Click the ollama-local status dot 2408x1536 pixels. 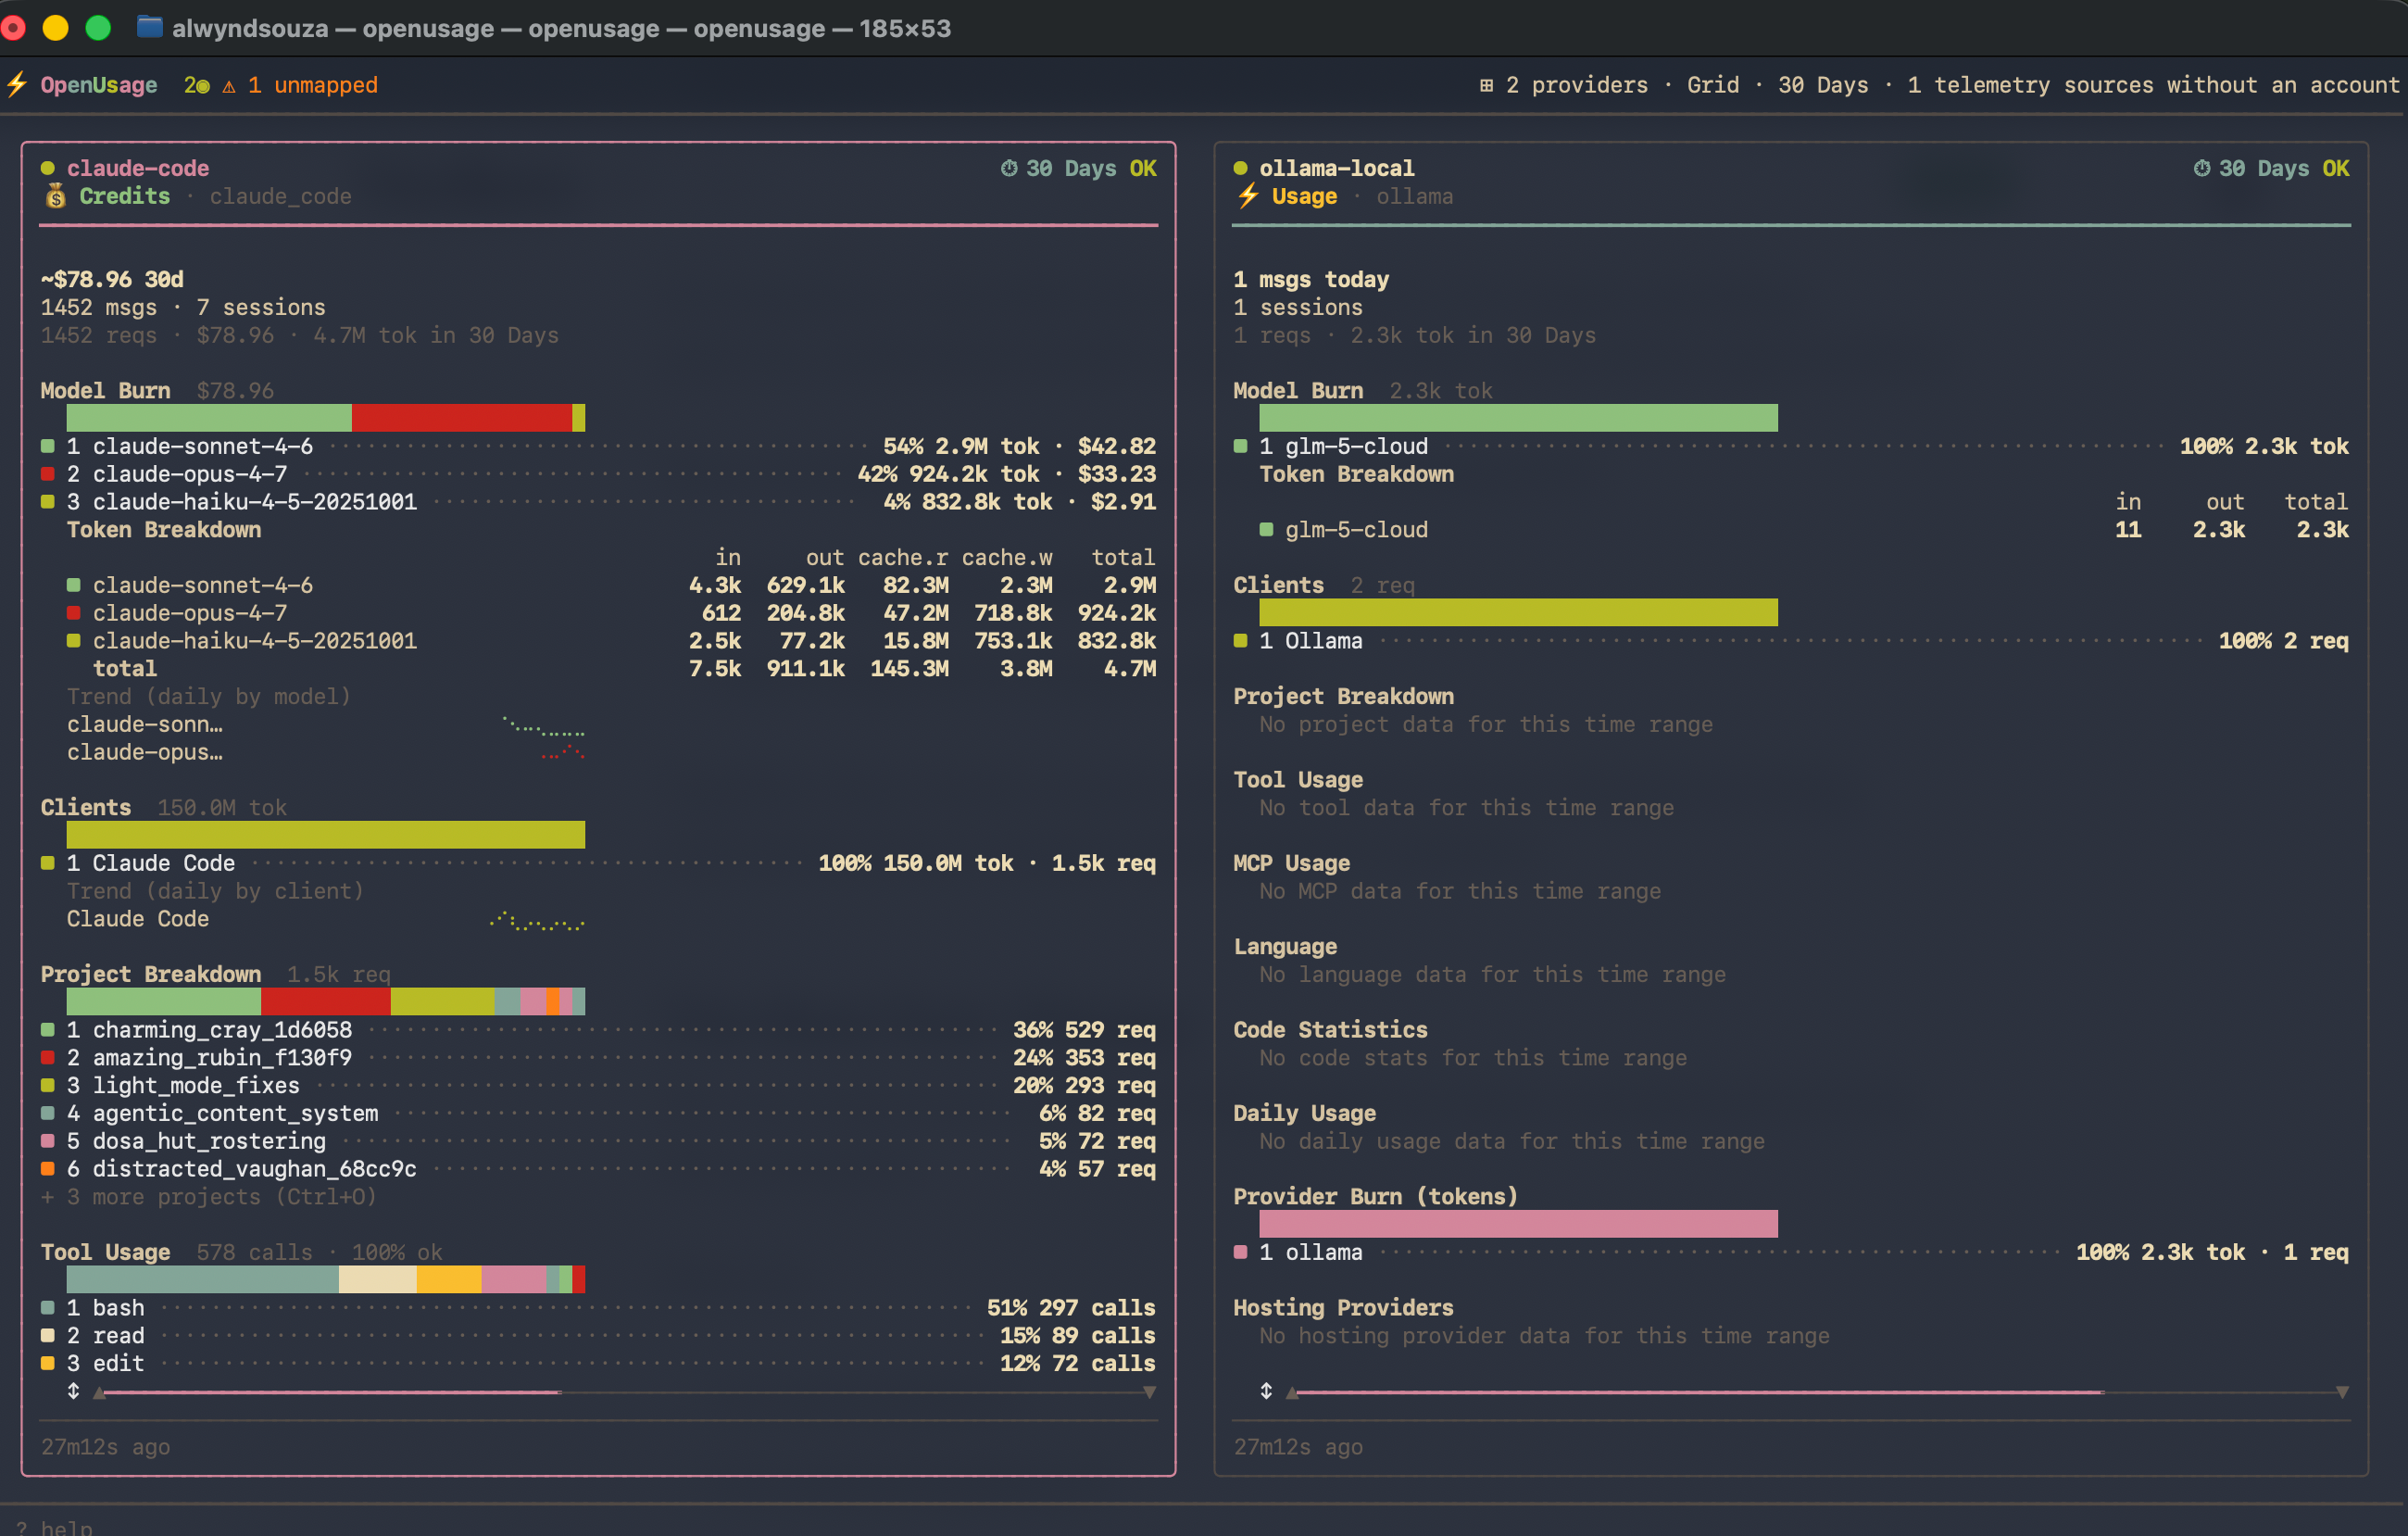pyautogui.click(x=1240, y=168)
